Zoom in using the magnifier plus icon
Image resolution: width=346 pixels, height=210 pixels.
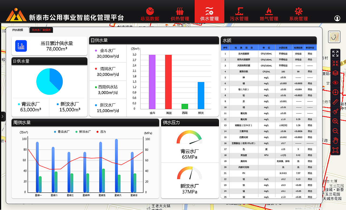(x=335, y=121)
